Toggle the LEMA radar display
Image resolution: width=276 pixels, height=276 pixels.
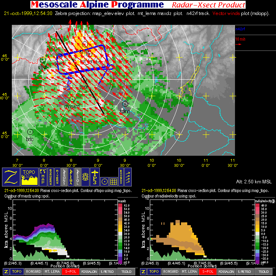pyautogui.click(x=71, y=177)
